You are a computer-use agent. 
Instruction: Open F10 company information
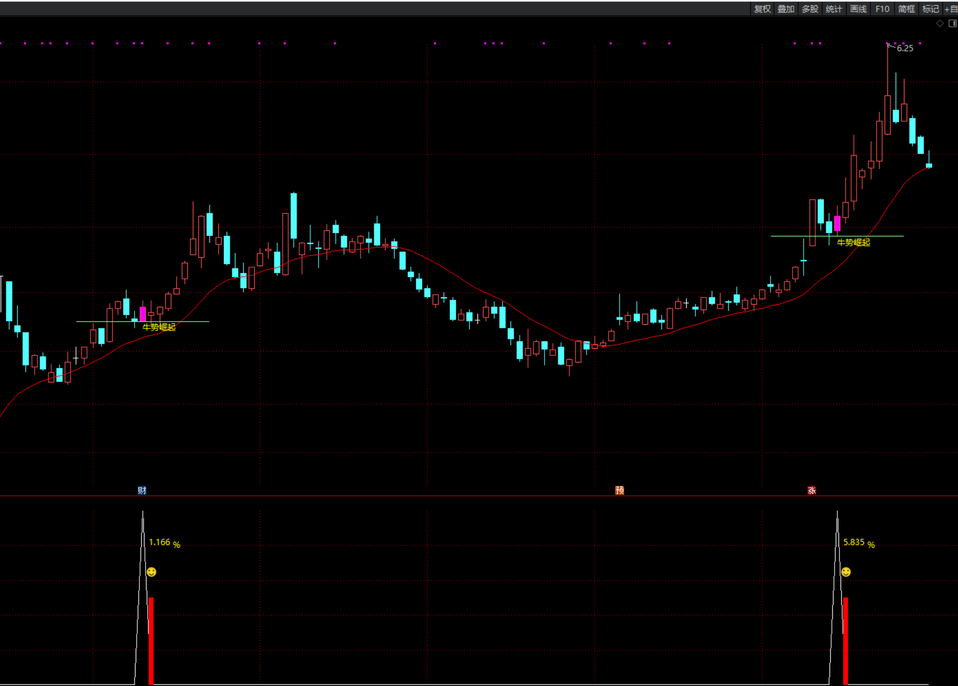click(x=882, y=9)
